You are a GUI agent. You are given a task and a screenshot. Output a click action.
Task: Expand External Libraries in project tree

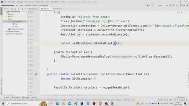4,32
